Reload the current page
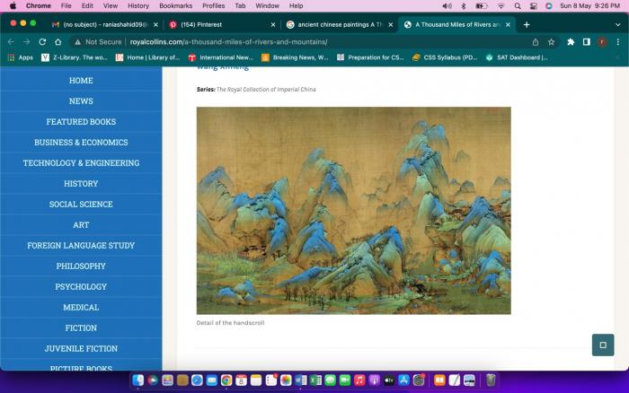 tap(42, 42)
